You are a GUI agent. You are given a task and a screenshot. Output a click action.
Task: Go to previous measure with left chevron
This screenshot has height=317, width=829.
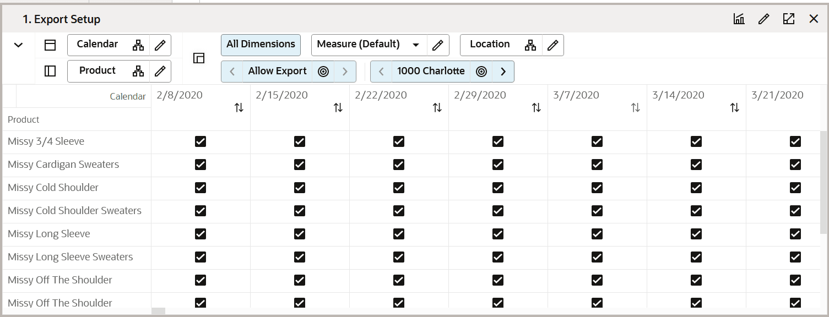click(x=231, y=71)
